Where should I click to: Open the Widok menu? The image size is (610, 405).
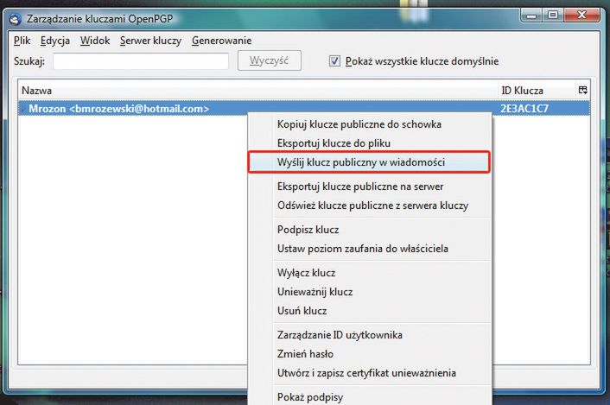coord(95,41)
